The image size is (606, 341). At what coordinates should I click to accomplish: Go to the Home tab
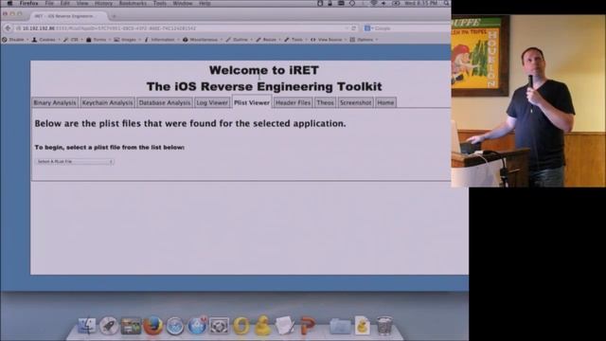(385, 102)
